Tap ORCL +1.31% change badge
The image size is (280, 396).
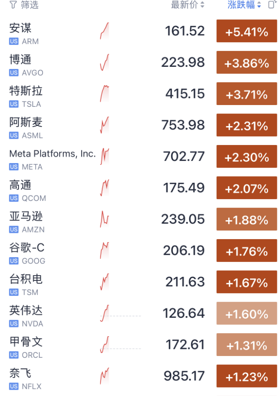click(247, 345)
